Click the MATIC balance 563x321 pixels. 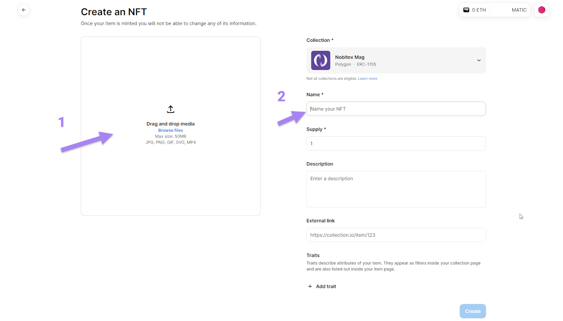[x=519, y=10]
